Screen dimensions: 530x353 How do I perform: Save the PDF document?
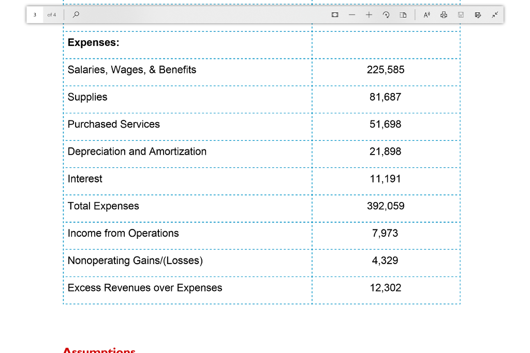[461, 14]
